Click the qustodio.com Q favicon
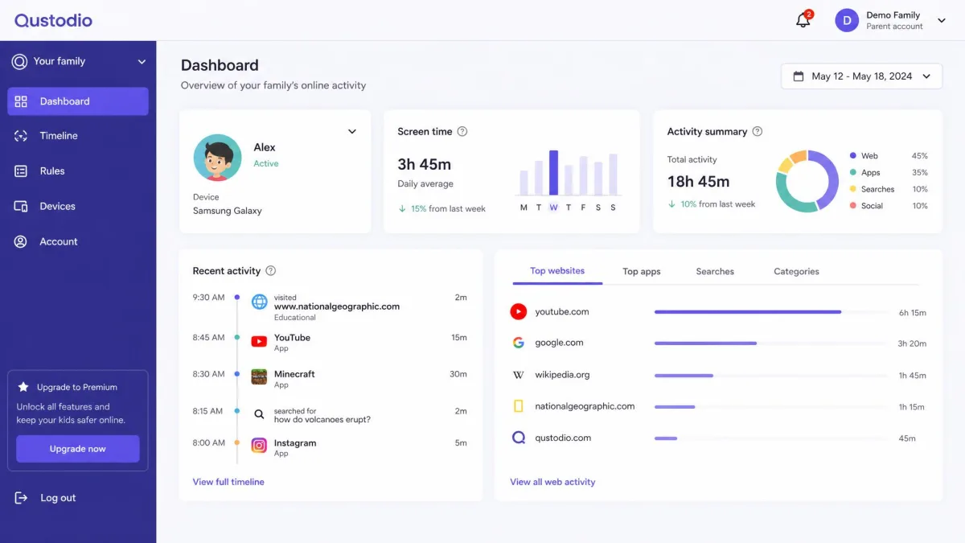The width and height of the screenshot is (965, 543). click(519, 438)
